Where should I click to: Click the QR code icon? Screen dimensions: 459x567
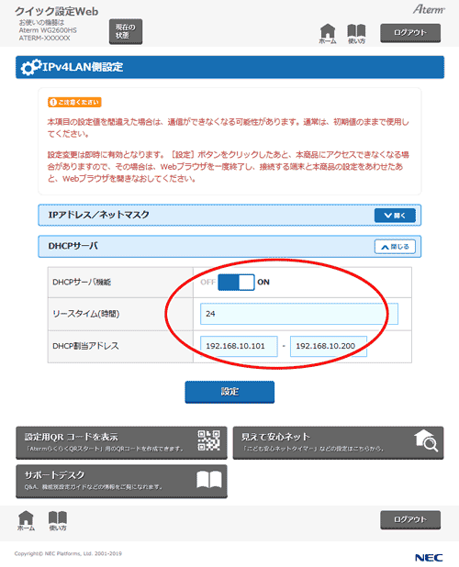(x=208, y=440)
